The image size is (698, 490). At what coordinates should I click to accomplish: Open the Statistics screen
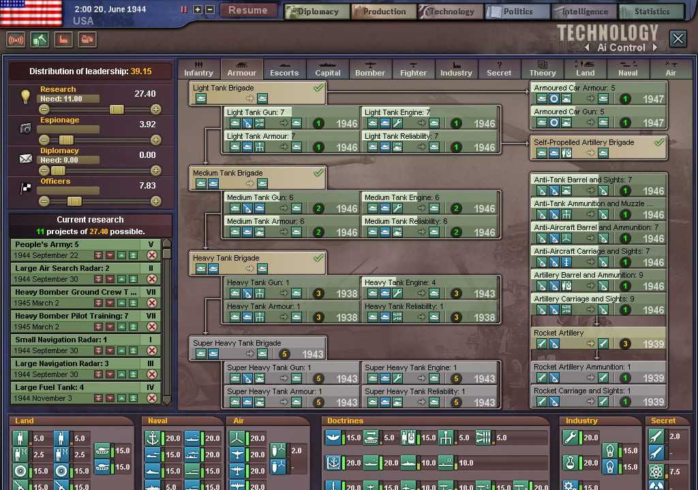(651, 12)
